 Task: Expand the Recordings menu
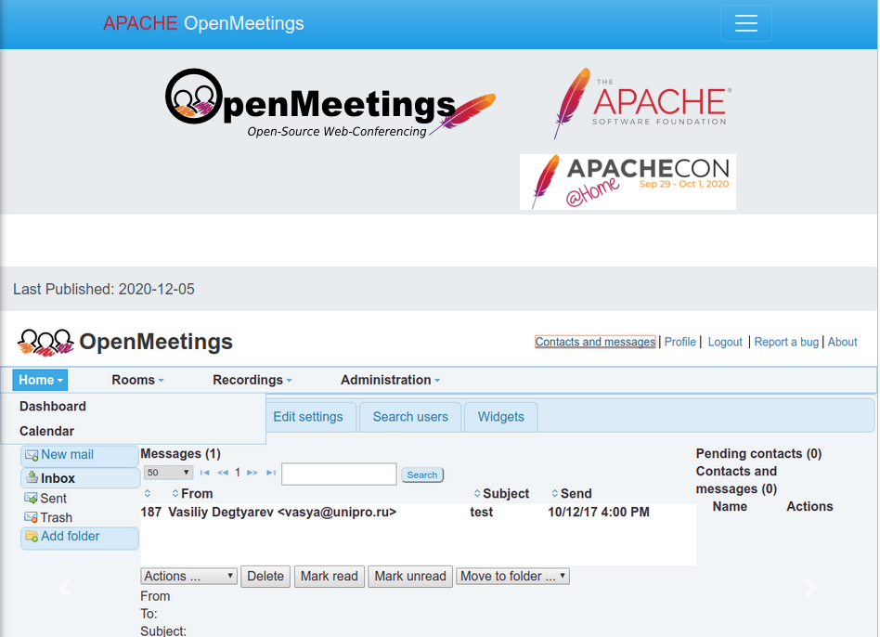pyautogui.click(x=252, y=380)
